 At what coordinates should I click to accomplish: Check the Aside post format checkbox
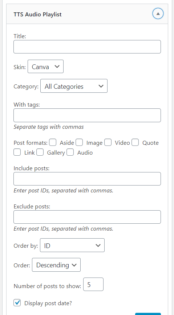point(53,143)
